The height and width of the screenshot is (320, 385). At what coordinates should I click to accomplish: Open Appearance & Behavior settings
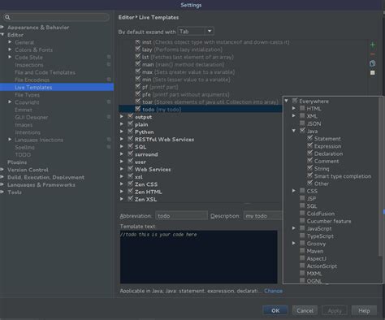tap(38, 28)
